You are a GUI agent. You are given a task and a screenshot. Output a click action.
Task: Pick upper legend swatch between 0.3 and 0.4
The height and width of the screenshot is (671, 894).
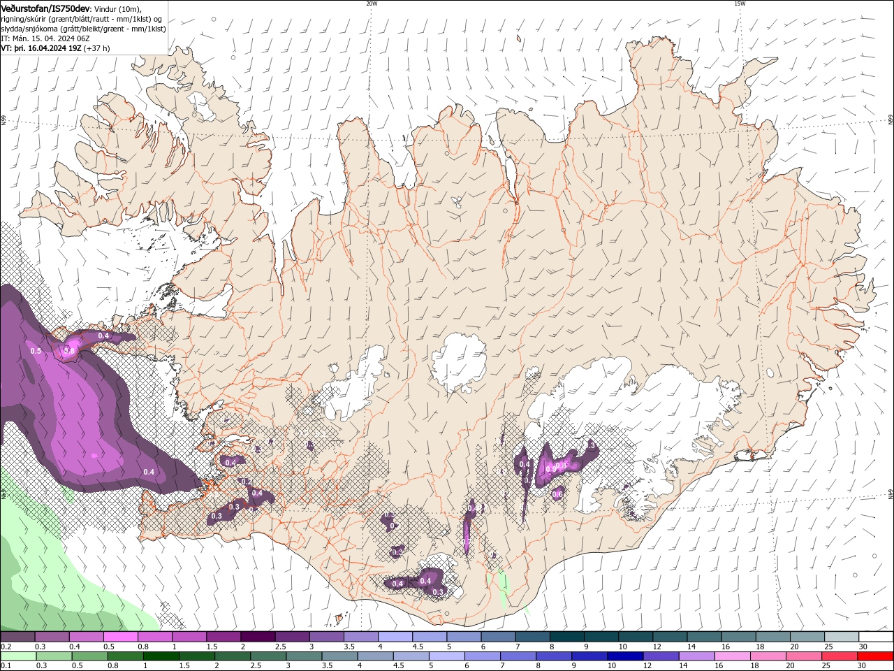[52, 637]
